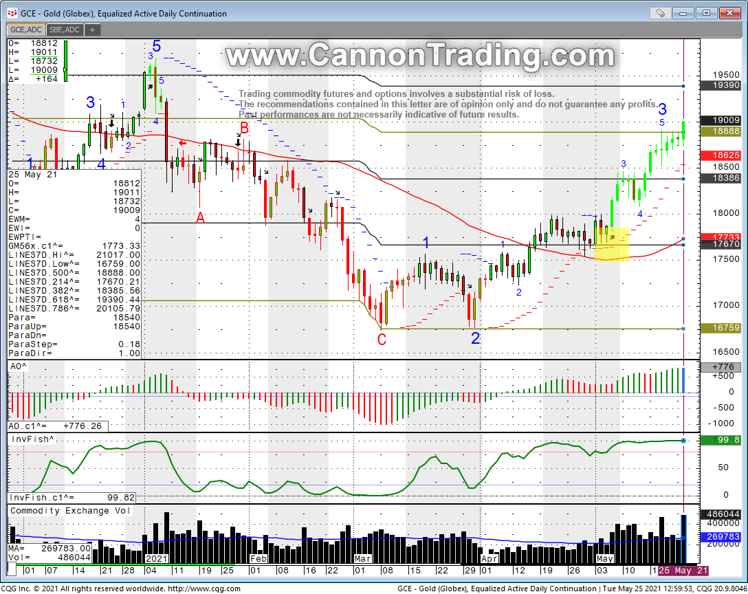Click the chain link icon in title bar
This screenshot has width=748, height=594.
click(x=661, y=12)
